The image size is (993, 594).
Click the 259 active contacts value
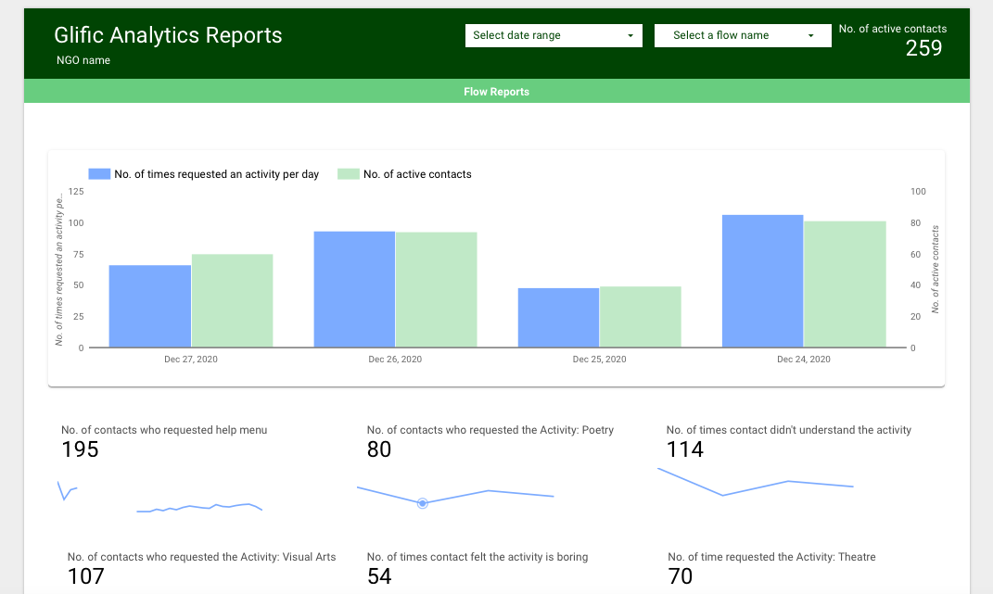point(923,48)
